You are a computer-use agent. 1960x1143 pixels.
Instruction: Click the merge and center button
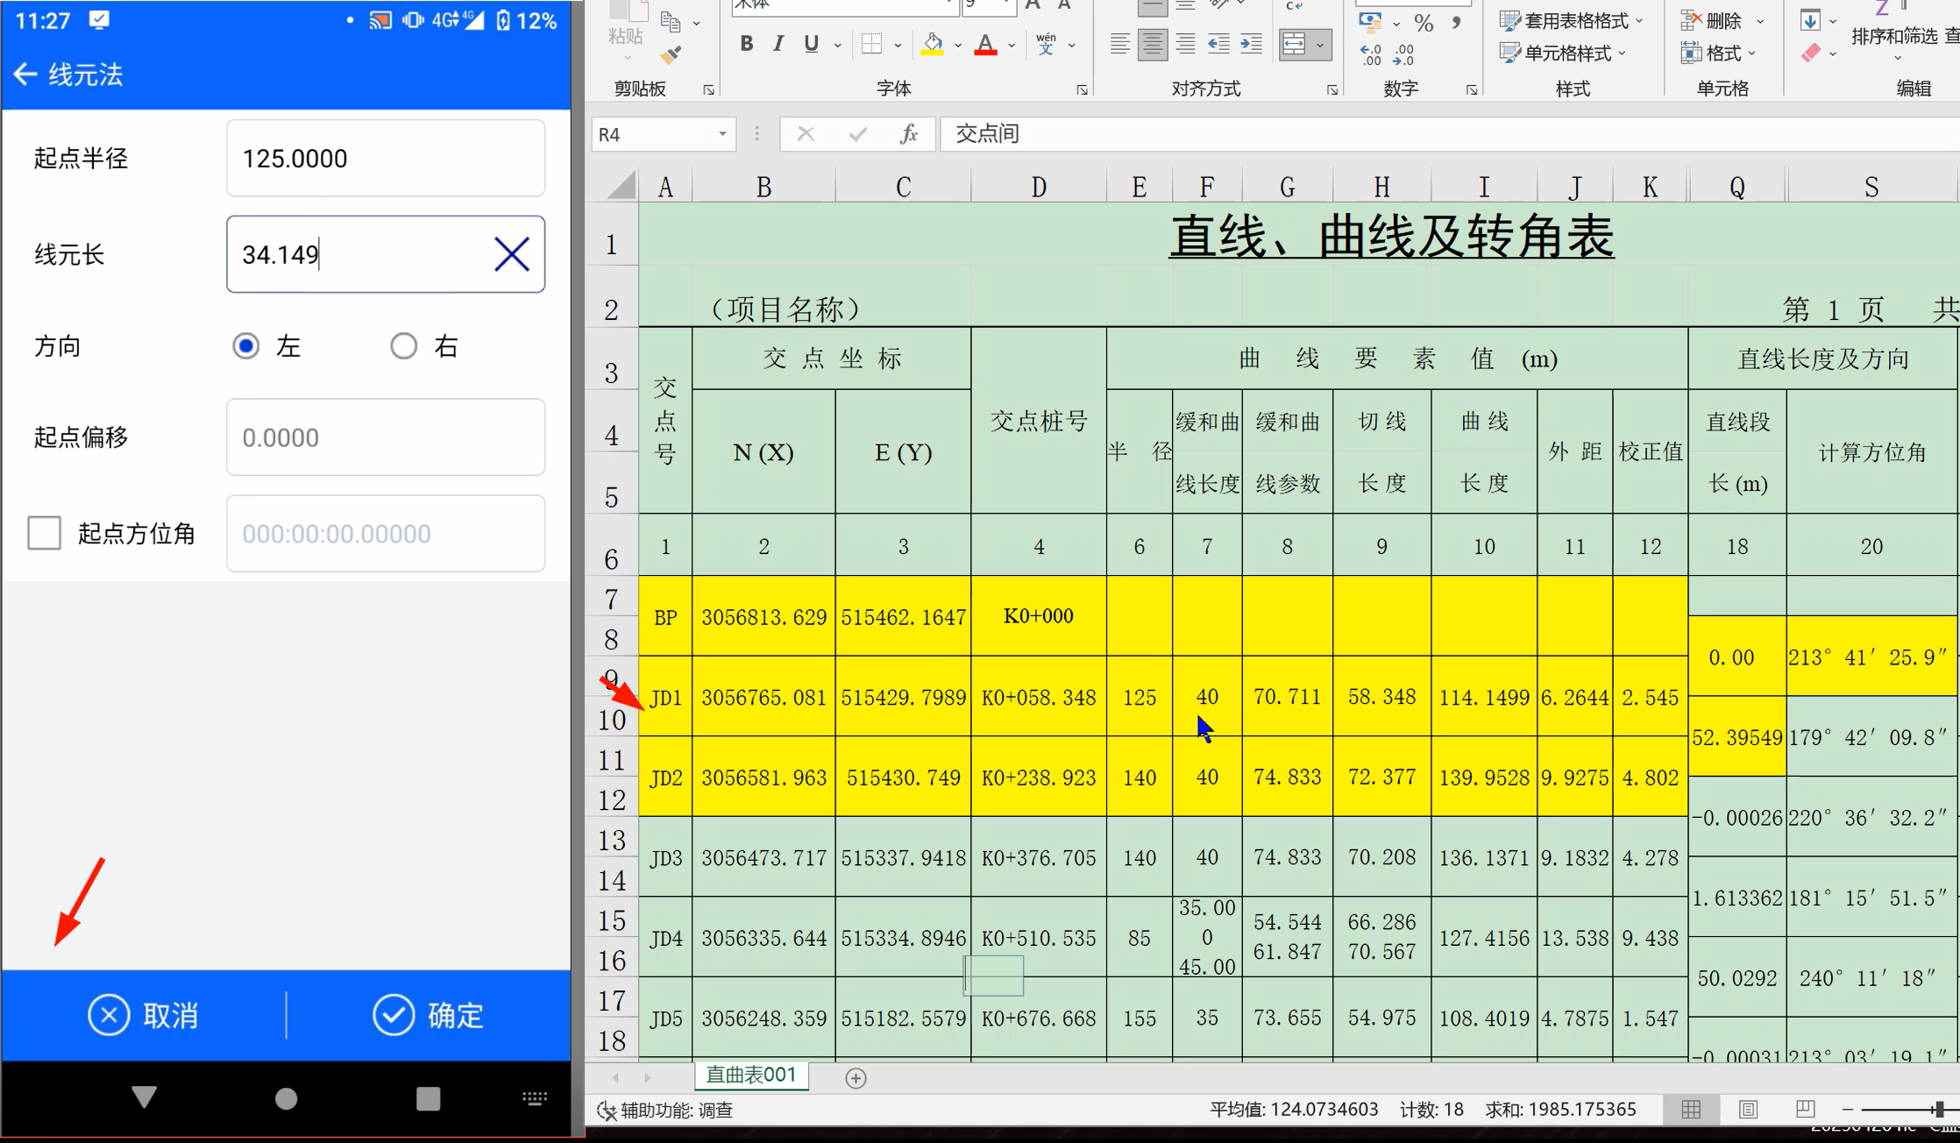click(1294, 44)
